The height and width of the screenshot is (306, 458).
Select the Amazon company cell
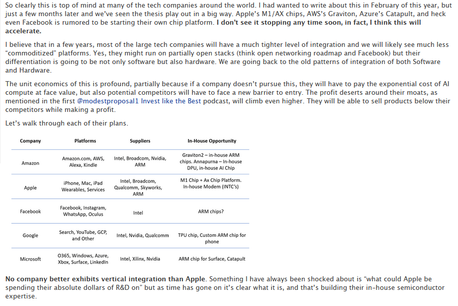30,163
